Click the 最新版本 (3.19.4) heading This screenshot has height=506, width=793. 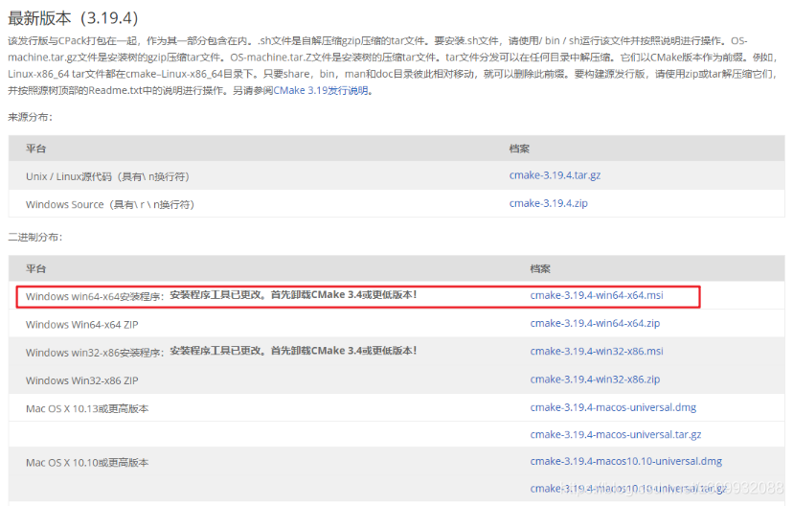click(73, 18)
